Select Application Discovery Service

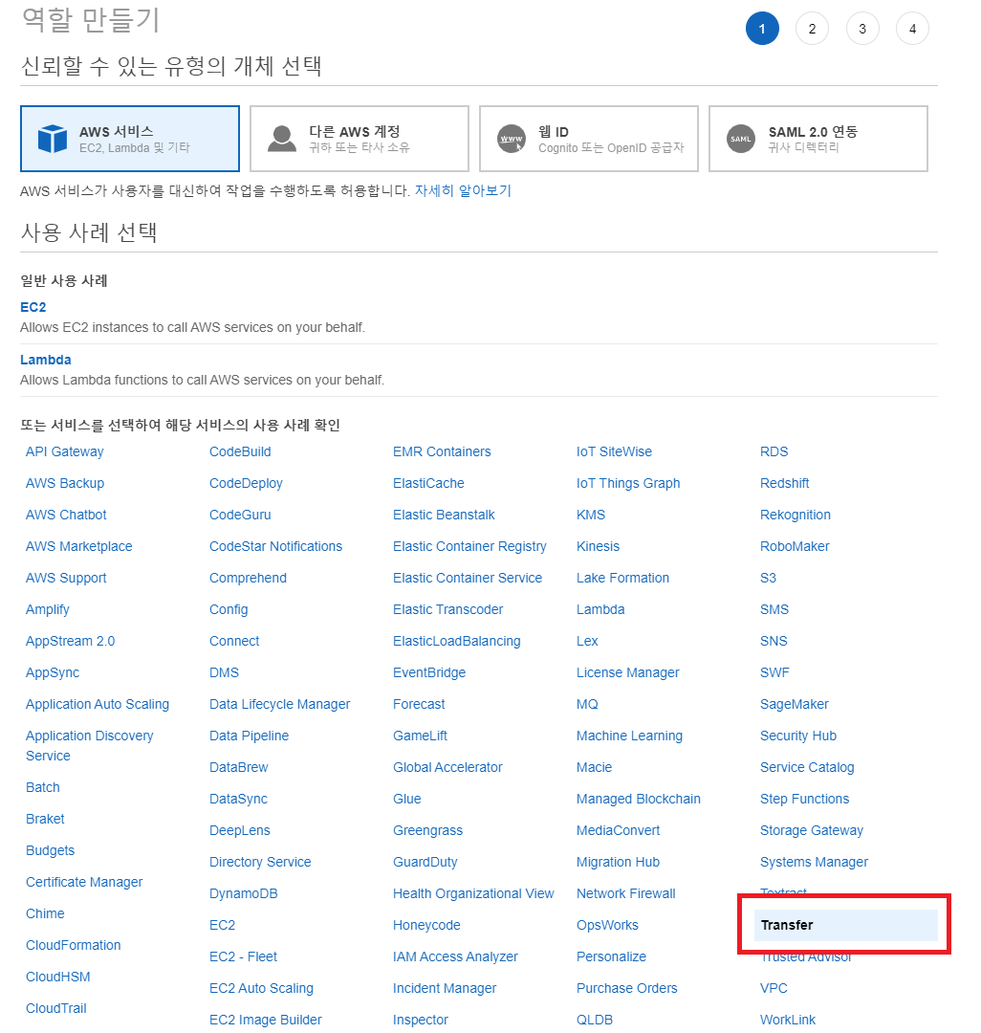point(90,746)
